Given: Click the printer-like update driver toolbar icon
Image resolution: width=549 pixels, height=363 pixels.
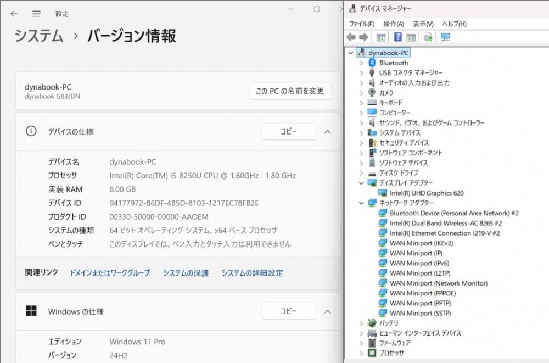Looking at the screenshot, I should pyautogui.click(x=428, y=37).
